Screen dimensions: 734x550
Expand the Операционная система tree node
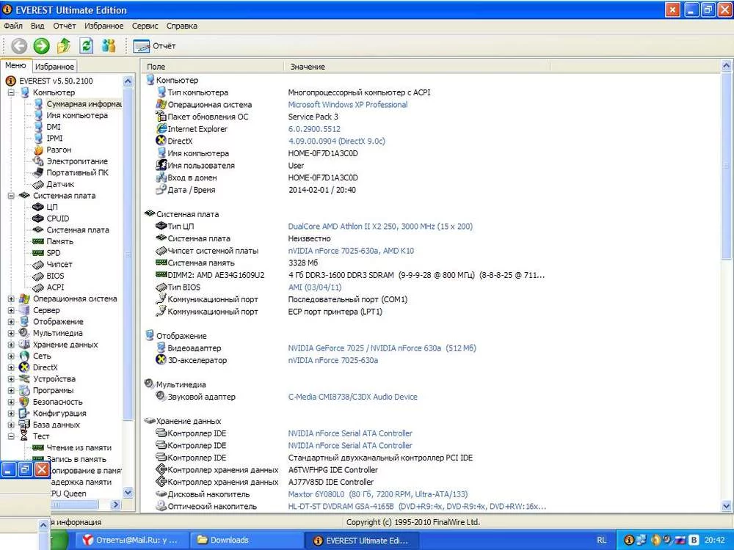(11, 298)
